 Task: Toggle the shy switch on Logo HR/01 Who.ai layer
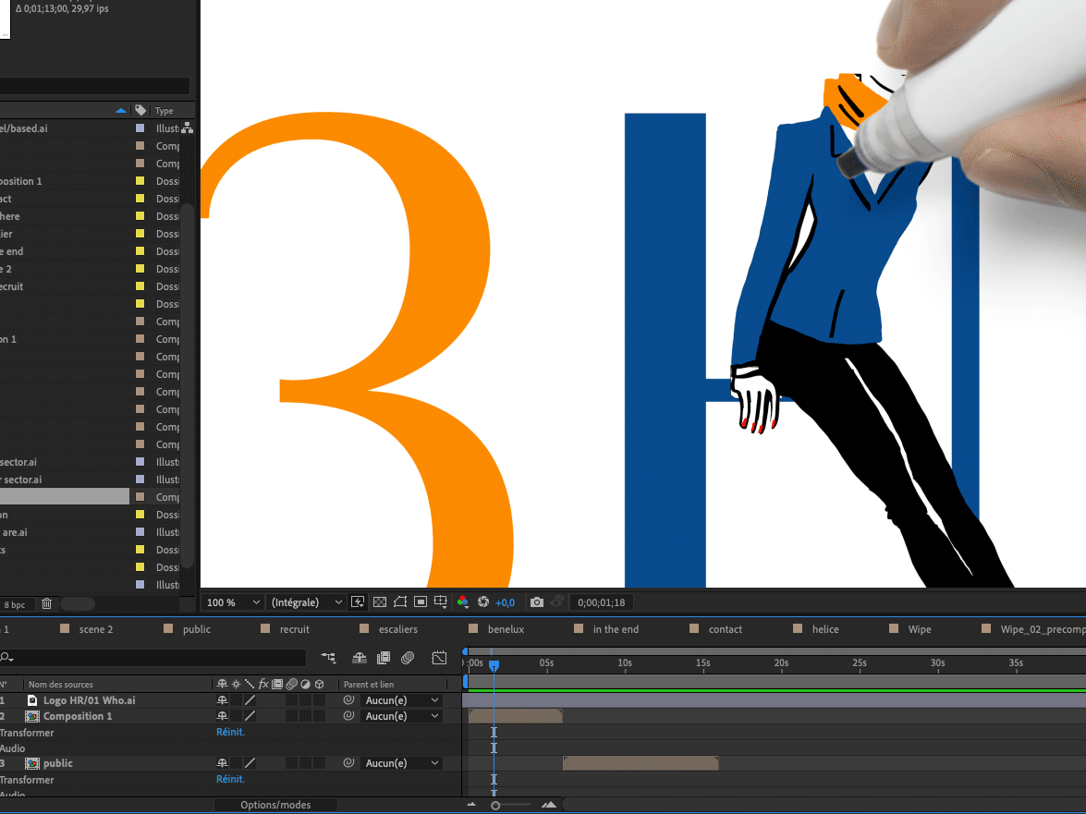(x=222, y=700)
